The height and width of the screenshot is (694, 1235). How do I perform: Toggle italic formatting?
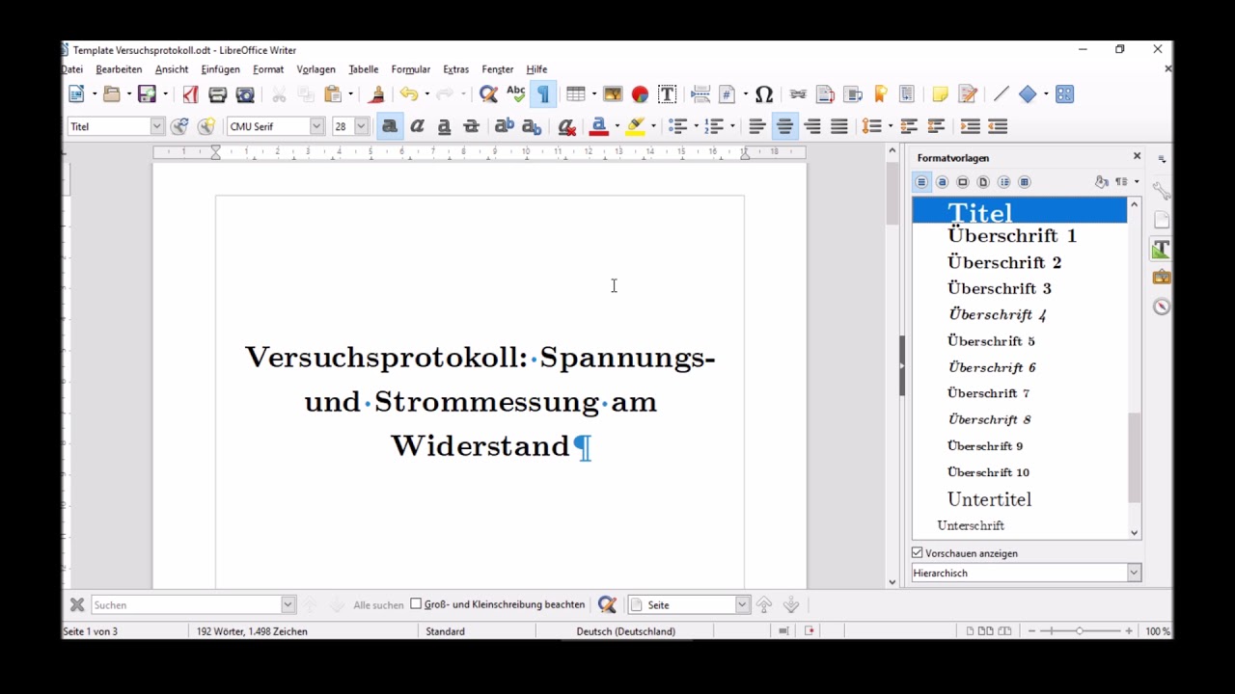coord(417,126)
